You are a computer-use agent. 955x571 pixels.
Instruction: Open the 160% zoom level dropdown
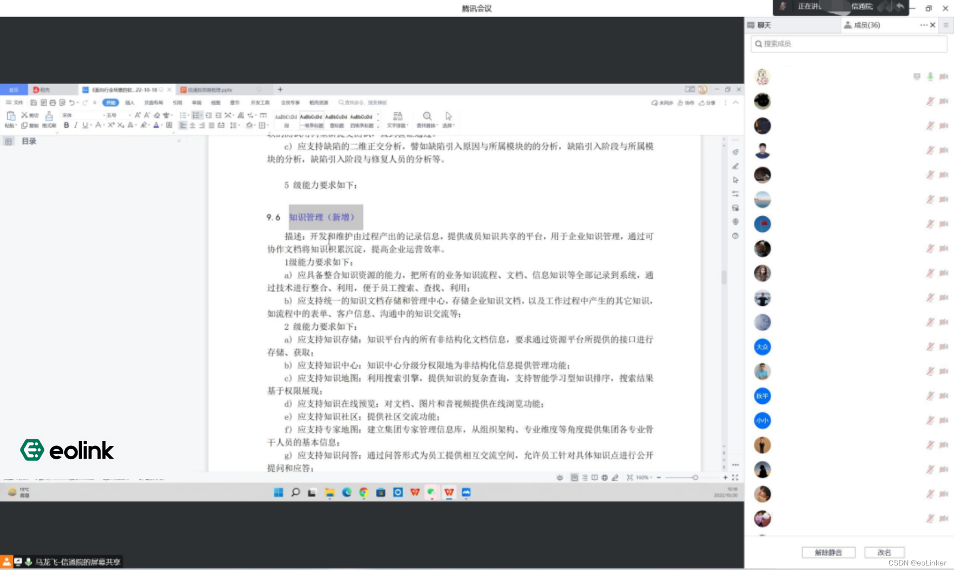click(644, 477)
